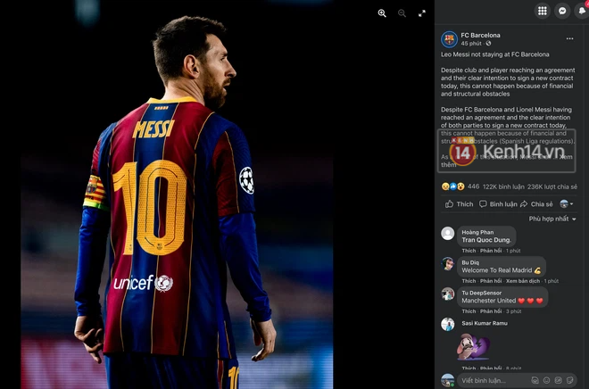This screenshot has width=589, height=389.
Task: Open Tu DeepSensor's profile avatar
Action: pyautogui.click(x=447, y=294)
